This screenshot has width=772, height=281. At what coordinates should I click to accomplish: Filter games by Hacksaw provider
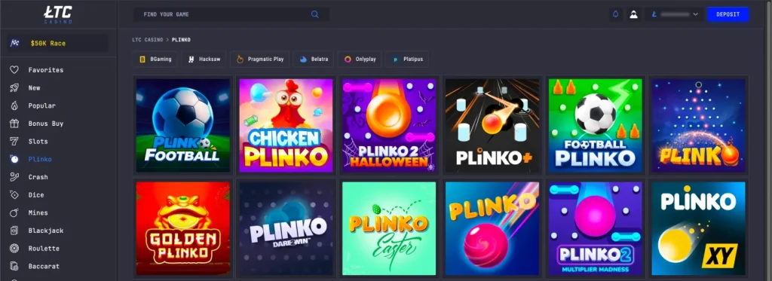204,59
